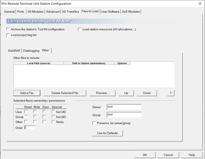Click the Add a File button
This screenshot has height=159, width=205.
point(27,93)
